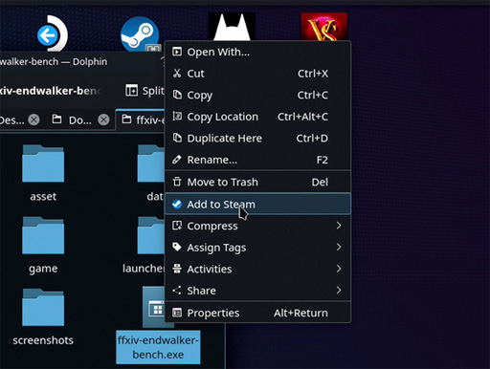Open the red VS game desktop icon

(324, 27)
